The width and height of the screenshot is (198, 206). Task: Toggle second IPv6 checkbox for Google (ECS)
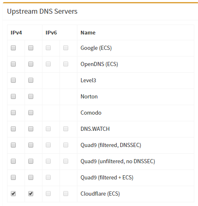tap(66, 48)
